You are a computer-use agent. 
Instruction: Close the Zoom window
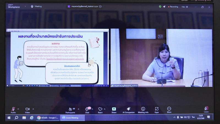209,7
